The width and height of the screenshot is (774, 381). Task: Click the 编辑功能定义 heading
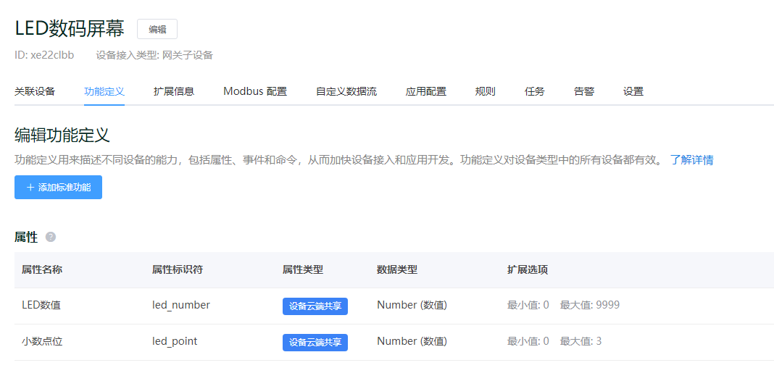click(x=62, y=135)
